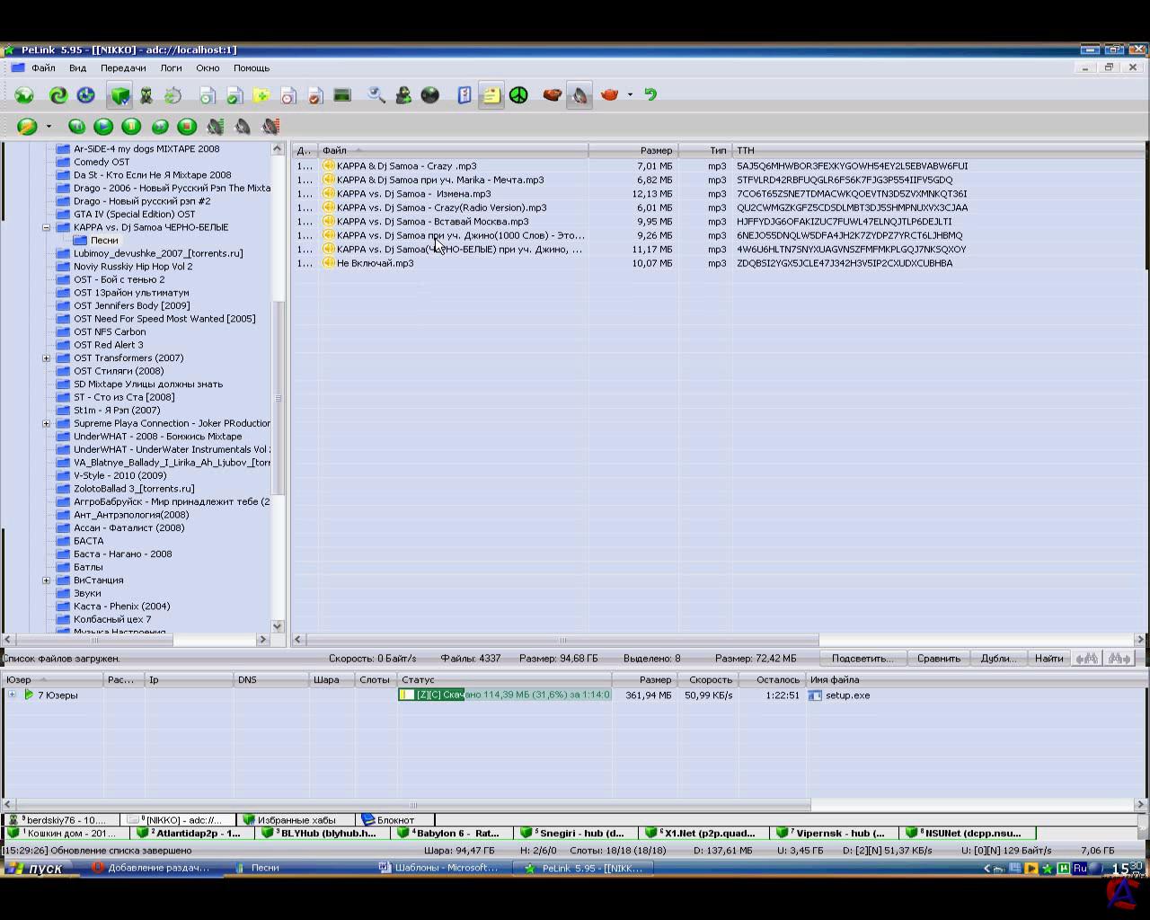Click the green peace symbol icon
This screenshot has height=920, width=1150.
tap(518, 95)
